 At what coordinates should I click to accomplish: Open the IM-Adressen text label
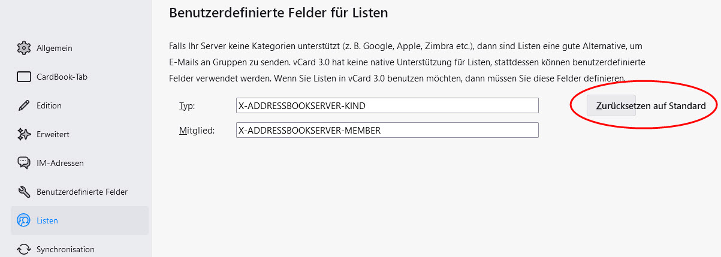[x=60, y=163]
